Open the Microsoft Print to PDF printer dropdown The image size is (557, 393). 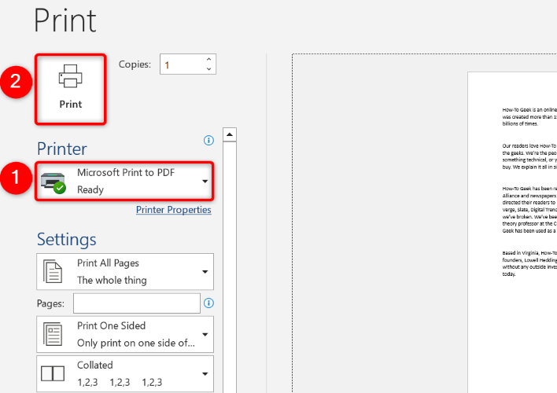tap(124, 181)
